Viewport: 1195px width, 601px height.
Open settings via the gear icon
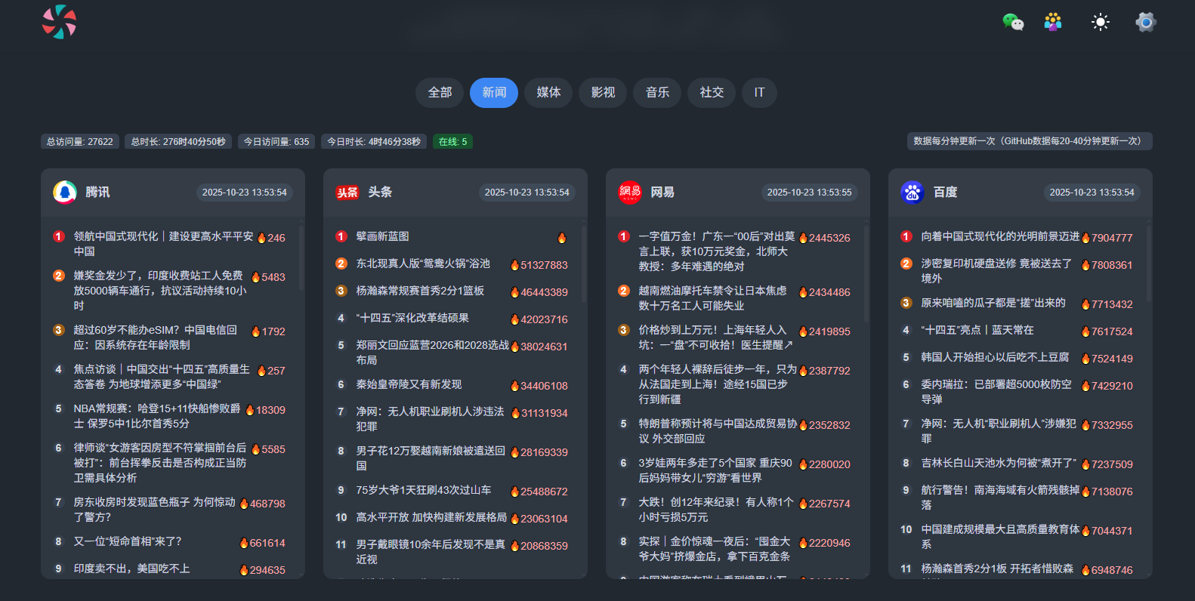(1145, 22)
